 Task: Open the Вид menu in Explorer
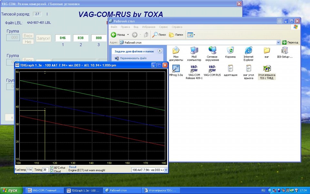click(x=136, y=27)
